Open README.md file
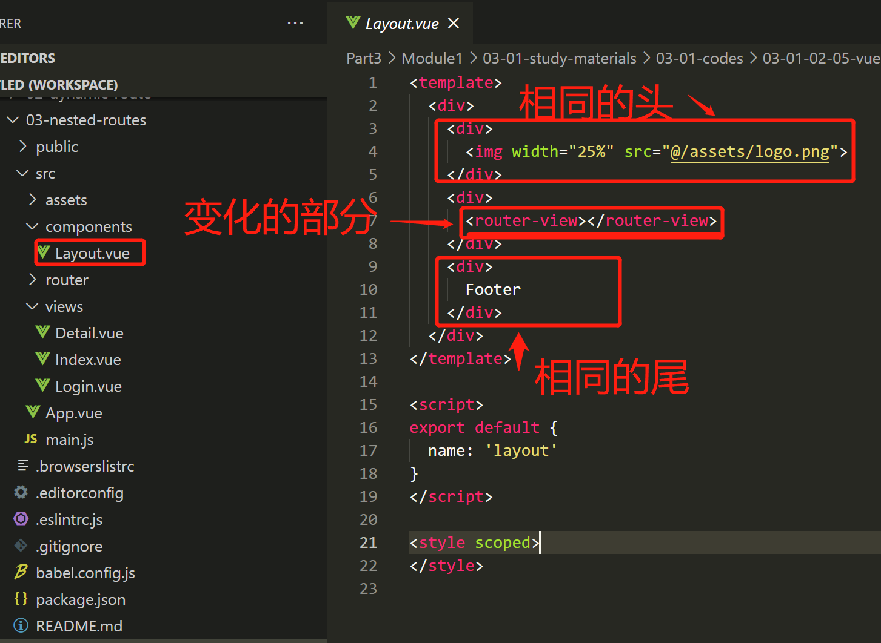Image resolution: width=881 pixels, height=643 pixels. tap(79, 626)
